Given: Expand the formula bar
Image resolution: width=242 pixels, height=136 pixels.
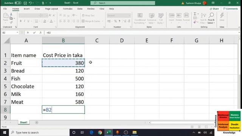Looking at the screenshot, I should point(239,32).
